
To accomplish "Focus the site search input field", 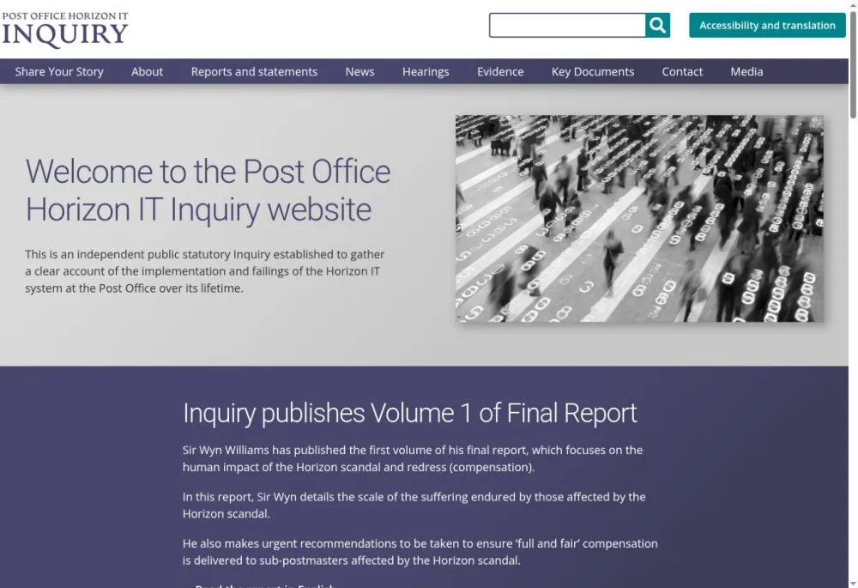I will [x=567, y=25].
